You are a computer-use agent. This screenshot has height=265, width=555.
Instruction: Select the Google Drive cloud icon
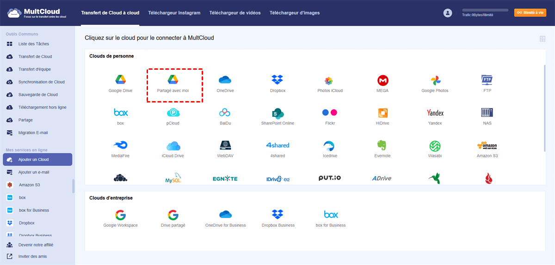121,80
